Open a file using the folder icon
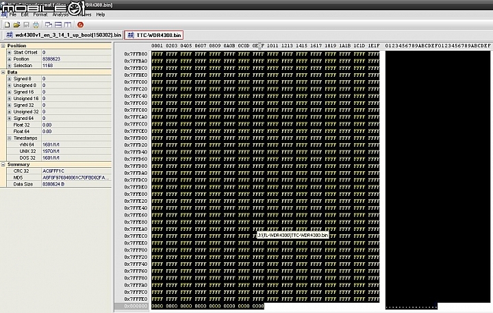This screenshot has height=313, width=493. [x=16, y=25]
